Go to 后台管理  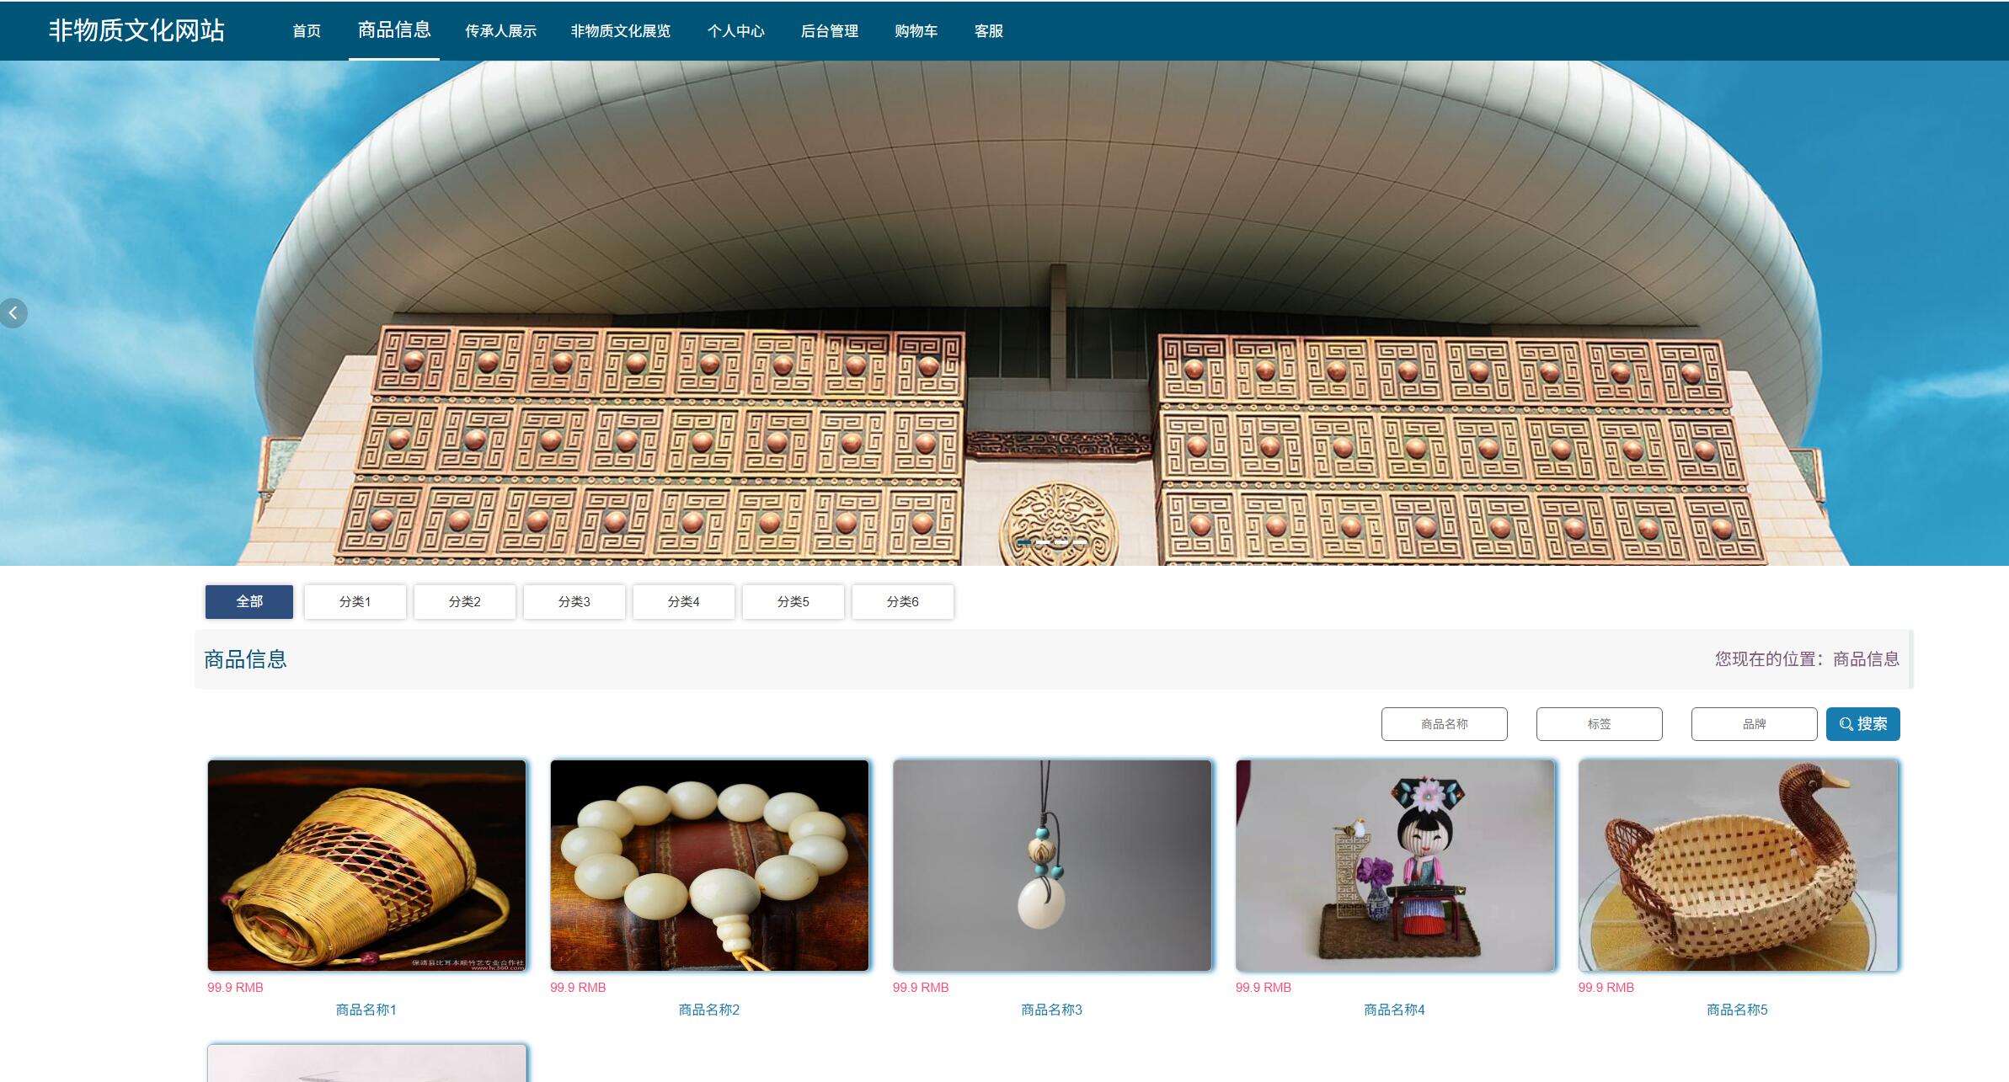coord(829,31)
